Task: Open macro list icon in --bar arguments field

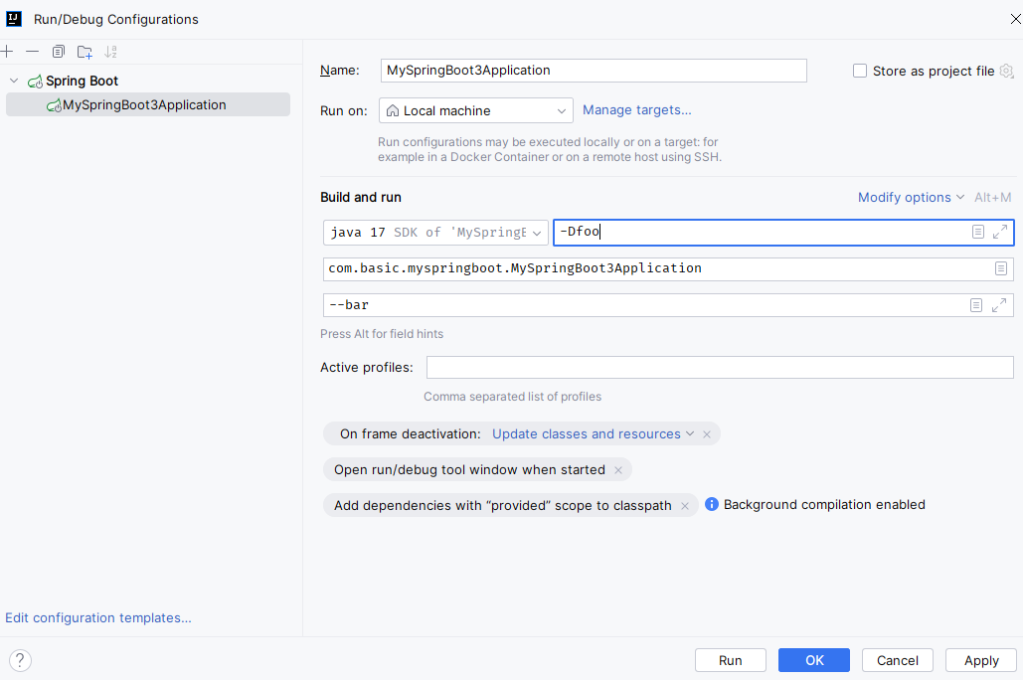Action: click(x=976, y=305)
